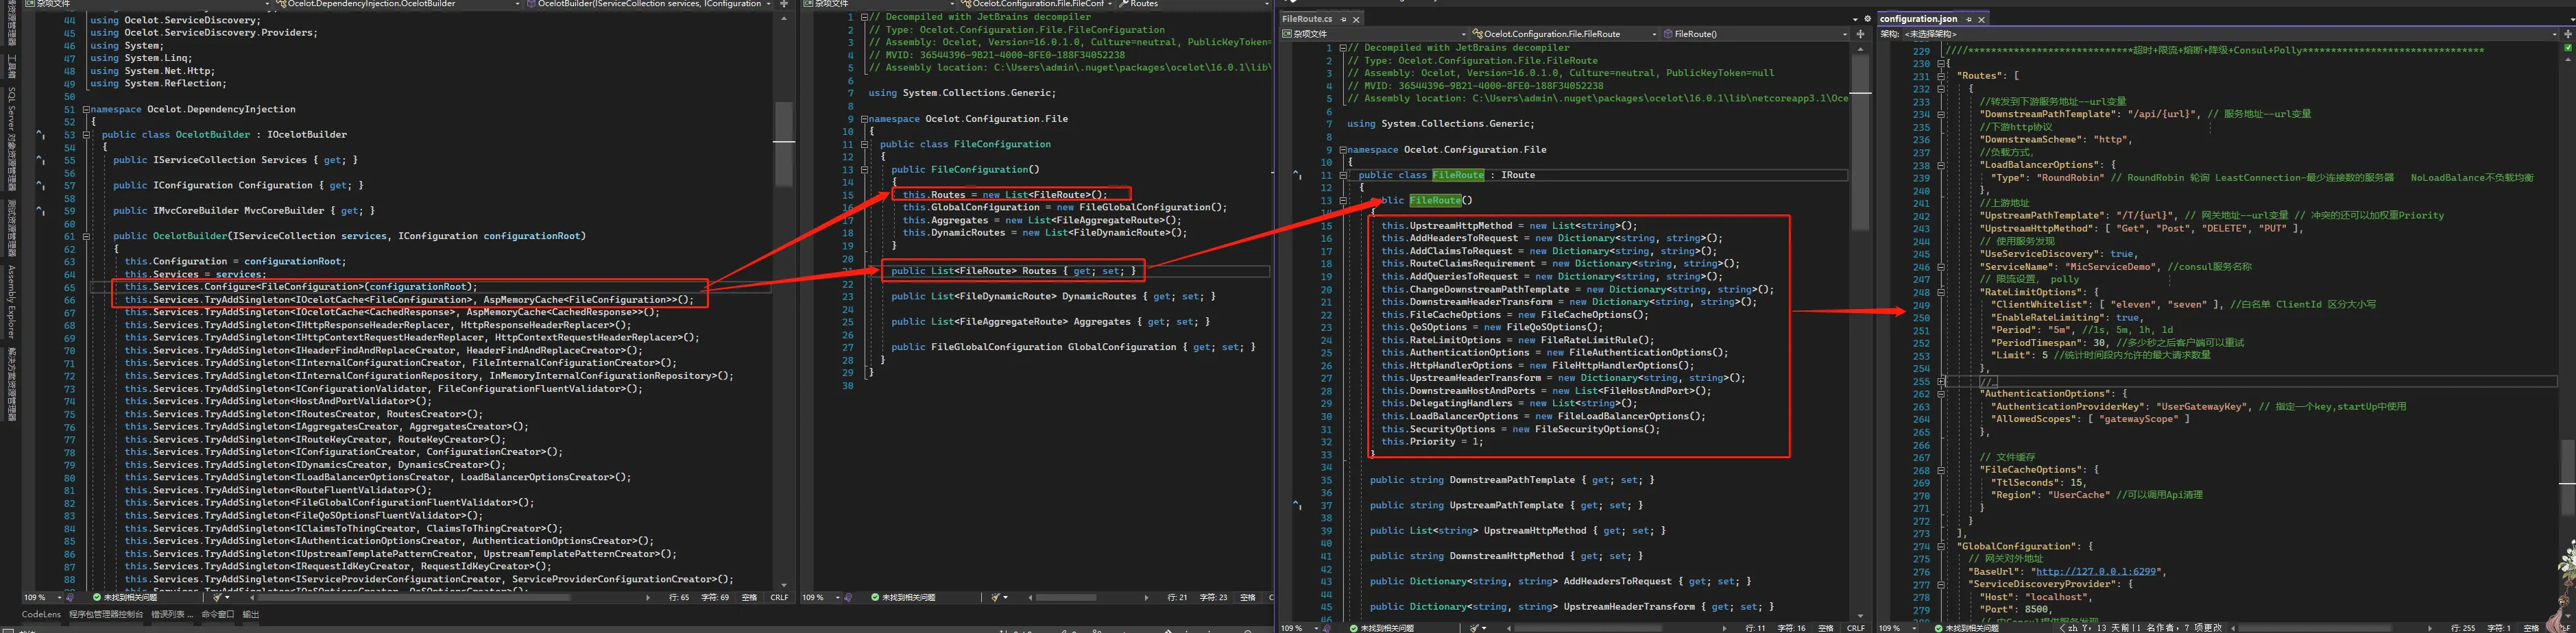Viewport: 2576px width, 633px height.
Task: Click the inheritance margin icon beside the Configuration property
Action: pyautogui.click(x=40, y=185)
